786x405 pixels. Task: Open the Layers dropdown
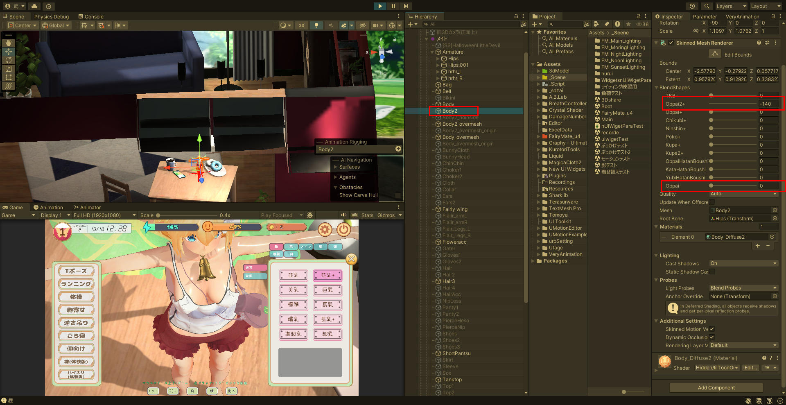[731, 6]
